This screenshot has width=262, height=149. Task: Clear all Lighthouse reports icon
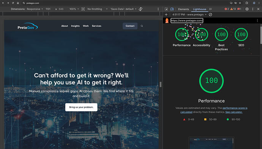coord(210,15)
